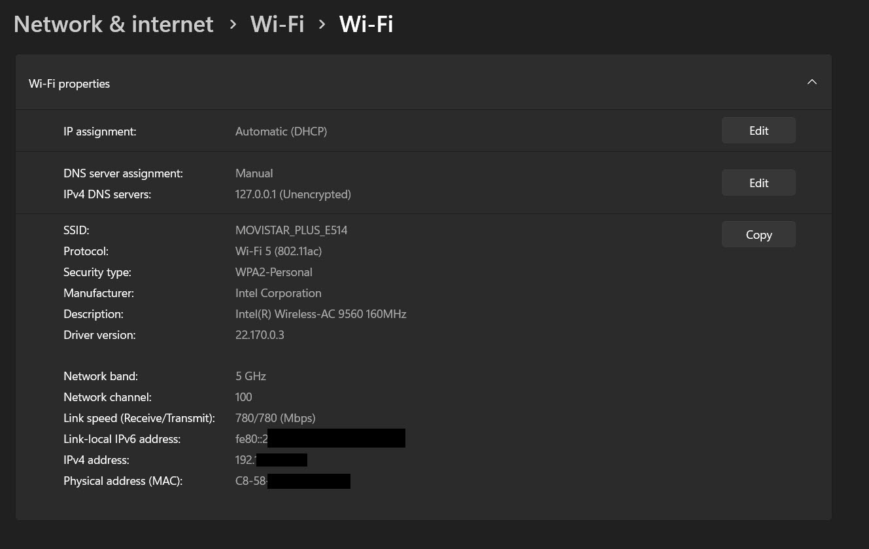Click the 780/780 (Mbps) link speed

click(275, 418)
